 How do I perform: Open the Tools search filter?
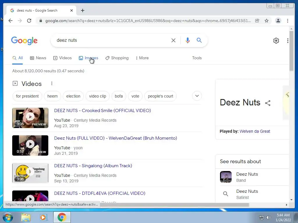click(x=197, y=58)
